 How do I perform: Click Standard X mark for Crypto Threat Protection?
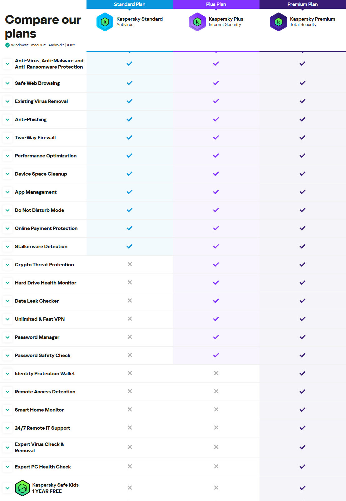(130, 264)
